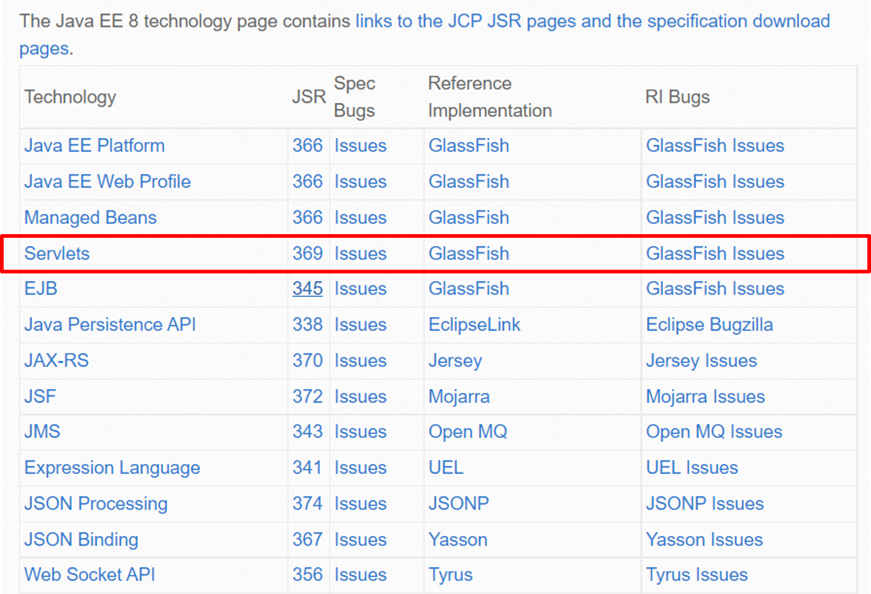Open GlassFish reference implementation in EJB row
Image resolution: width=871 pixels, height=594 pixels.
point(469,289)
